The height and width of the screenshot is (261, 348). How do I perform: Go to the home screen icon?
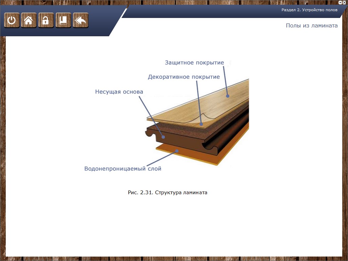[29, 20]
